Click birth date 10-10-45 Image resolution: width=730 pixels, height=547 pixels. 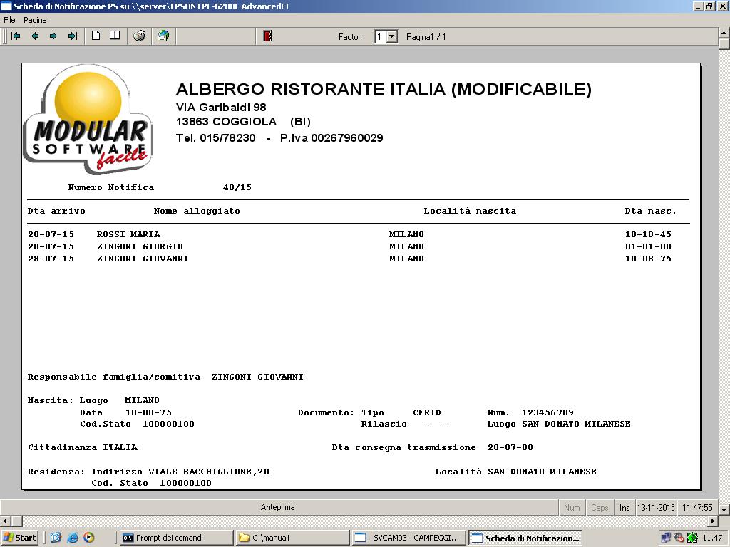[648, 234]
